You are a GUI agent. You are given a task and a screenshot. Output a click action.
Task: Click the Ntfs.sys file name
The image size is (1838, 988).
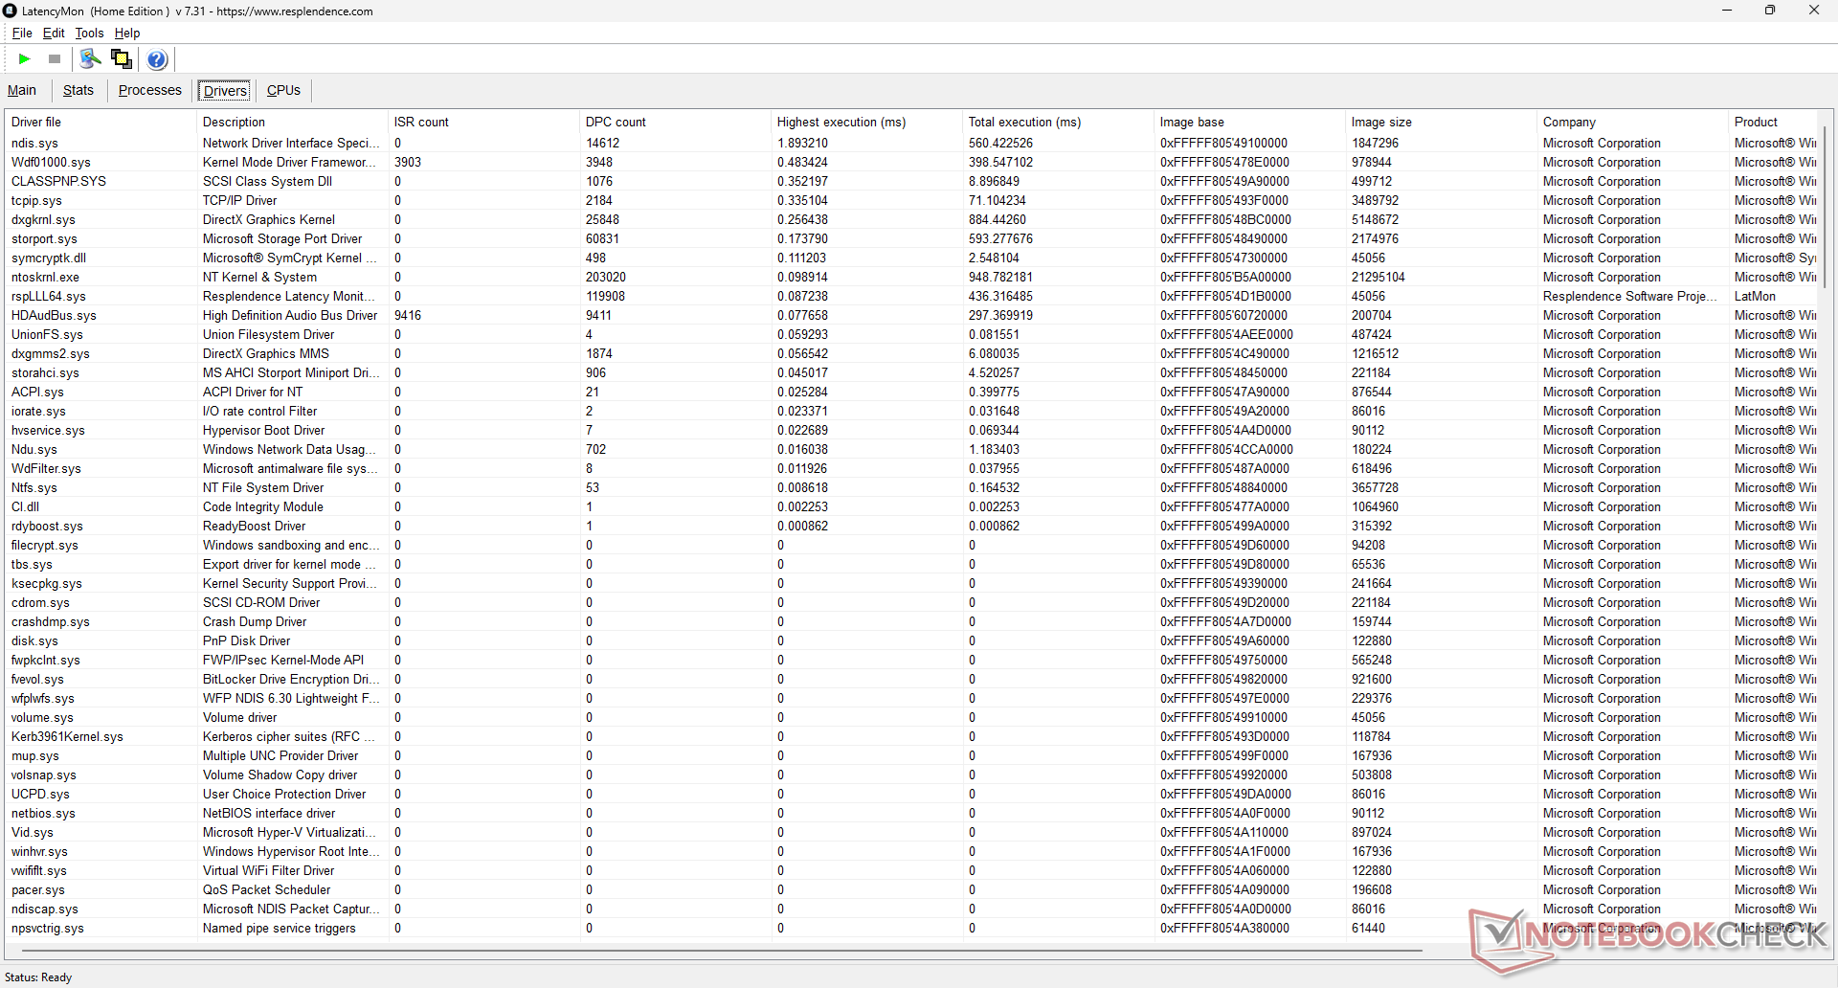click(x=34, y=487)
